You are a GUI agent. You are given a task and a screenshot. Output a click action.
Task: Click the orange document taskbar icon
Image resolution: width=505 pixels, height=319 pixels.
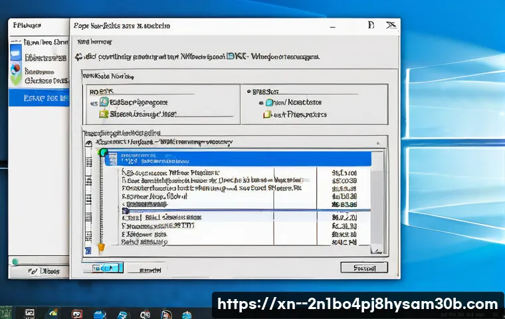167,314
